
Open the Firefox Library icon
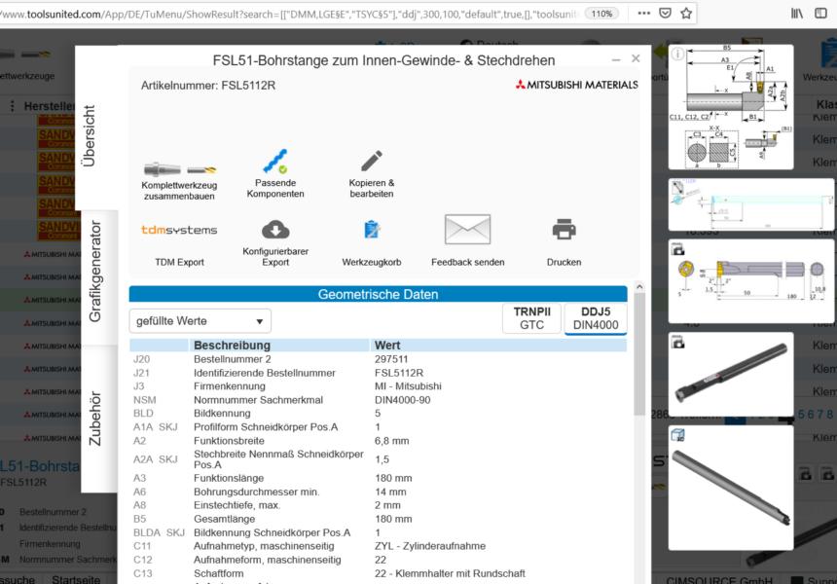[x=797, y=14]
